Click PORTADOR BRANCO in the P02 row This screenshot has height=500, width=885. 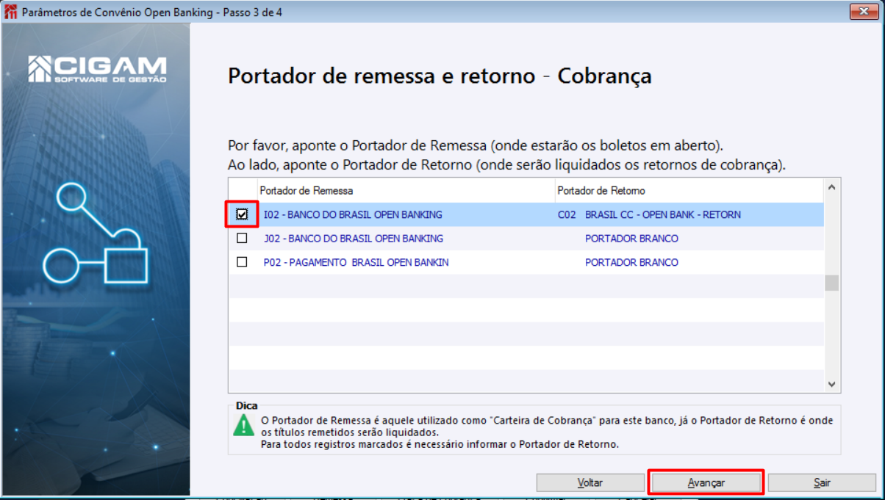[x=631, y=262]
